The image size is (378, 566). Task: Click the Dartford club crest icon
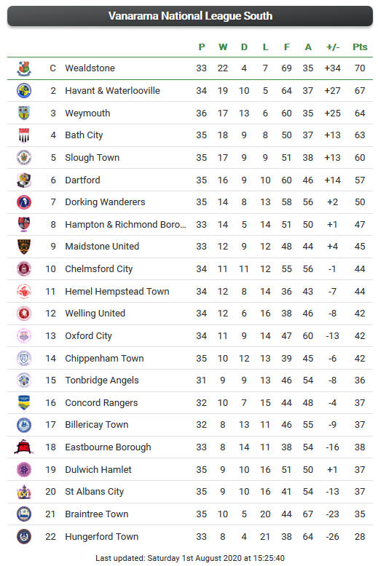[24, 180]
